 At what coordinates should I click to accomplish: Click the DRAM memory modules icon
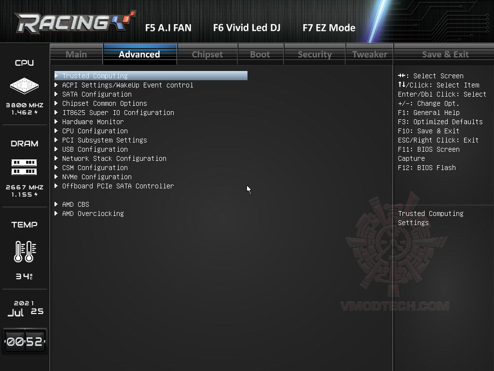click(x=24, y=167)
